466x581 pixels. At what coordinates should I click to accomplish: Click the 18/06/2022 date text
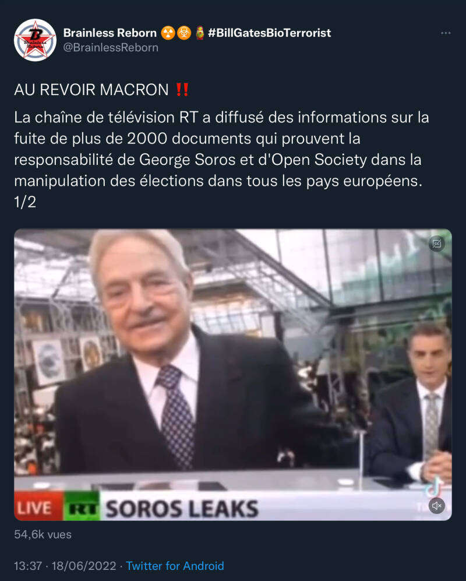click(x=84, y=566)
